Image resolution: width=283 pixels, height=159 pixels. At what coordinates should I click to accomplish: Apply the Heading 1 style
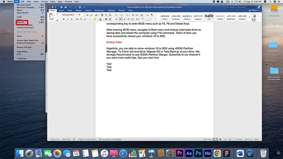point(187,17)
